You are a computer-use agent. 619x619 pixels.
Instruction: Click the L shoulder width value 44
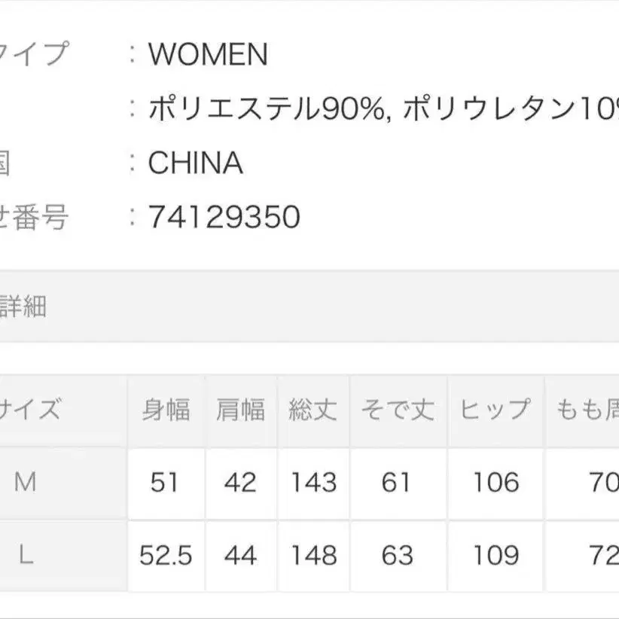coord(240,556)
